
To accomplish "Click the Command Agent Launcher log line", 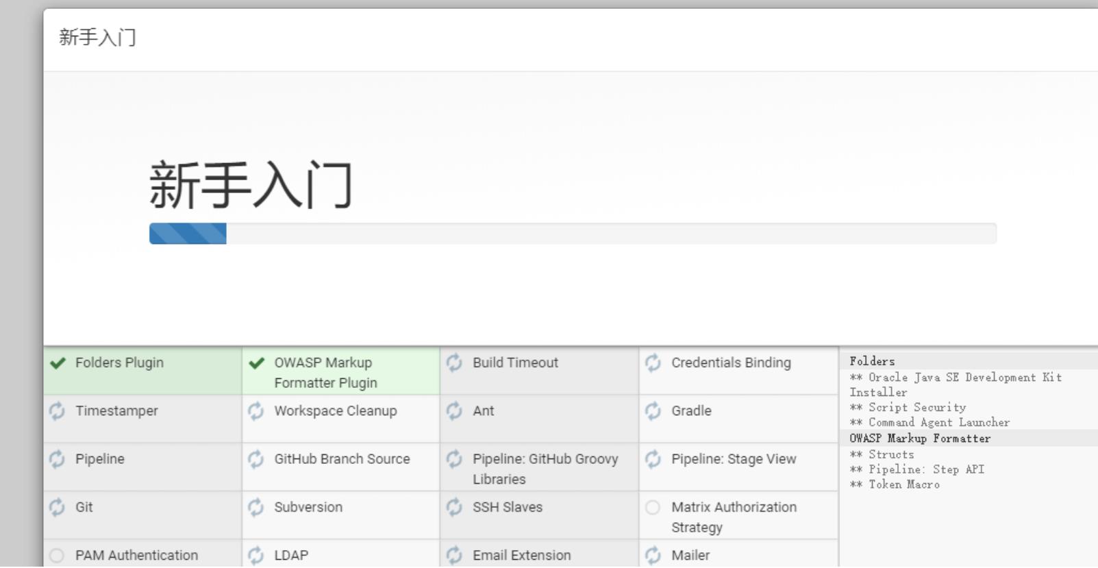I will click(x=929, y=423).
